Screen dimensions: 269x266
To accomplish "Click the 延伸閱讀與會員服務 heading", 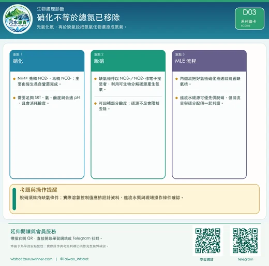I will click(33, 231).
